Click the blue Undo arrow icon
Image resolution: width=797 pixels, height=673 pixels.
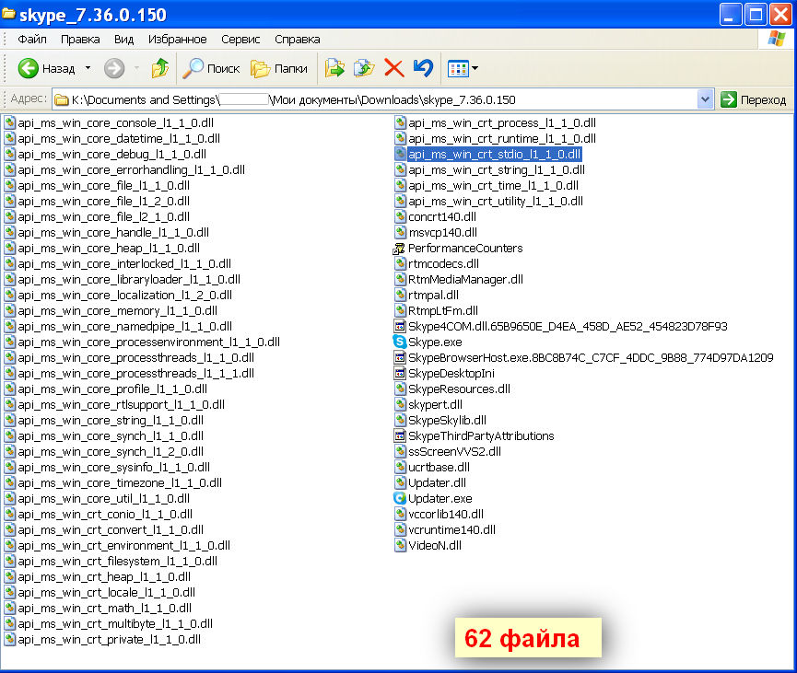tap(423, 68)
